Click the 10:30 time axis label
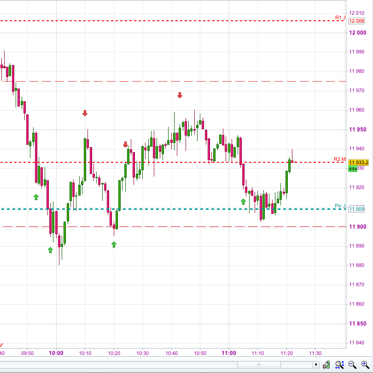The image size is (373, 373). (x=142, y=353)
